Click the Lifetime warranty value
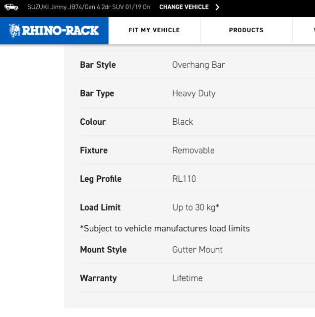 (188, 278)
